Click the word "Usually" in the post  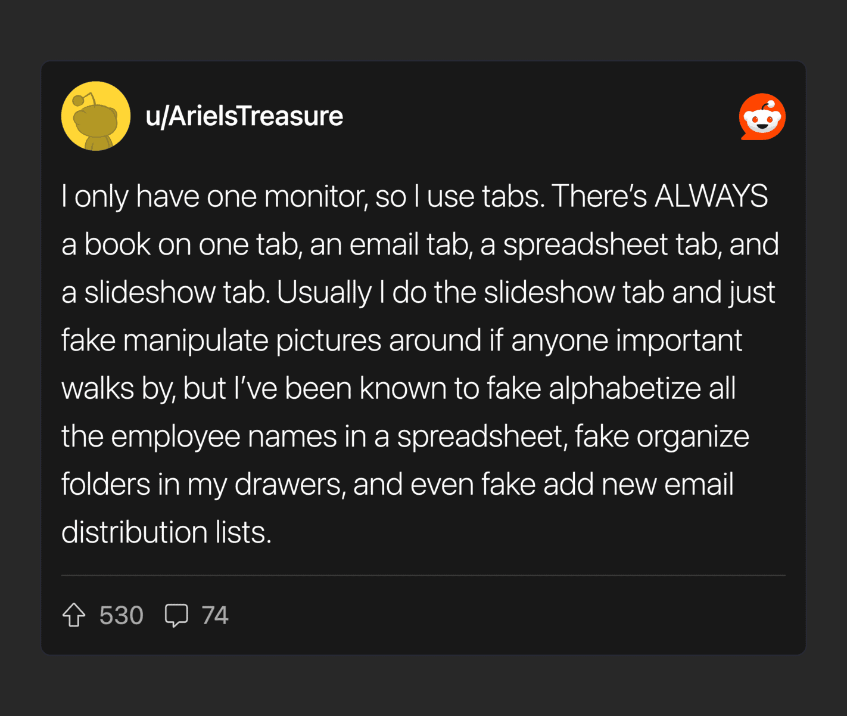tap(324, 292)
